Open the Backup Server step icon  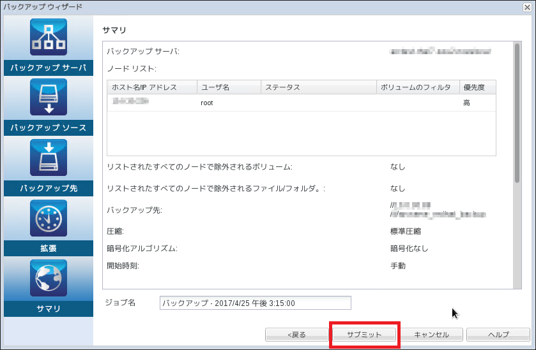(48, 37)
